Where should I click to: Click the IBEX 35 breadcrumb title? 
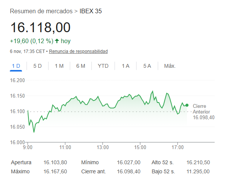91,11
